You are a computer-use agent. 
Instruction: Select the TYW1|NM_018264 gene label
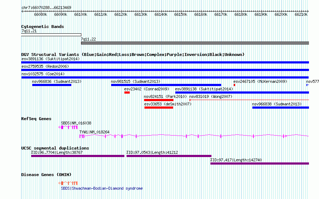click(94, 132)
